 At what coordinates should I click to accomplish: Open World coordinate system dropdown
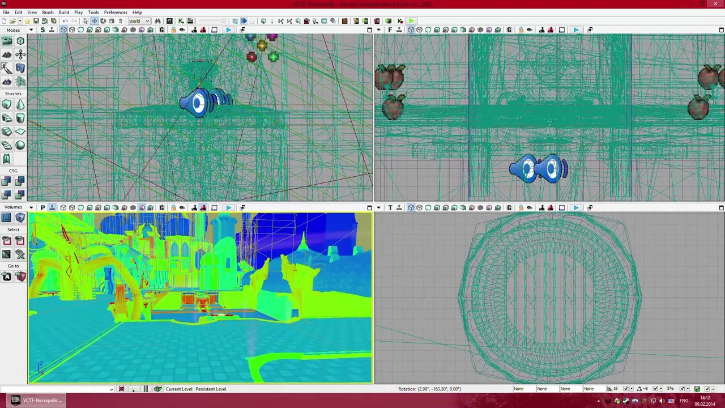tap(138, 21)
